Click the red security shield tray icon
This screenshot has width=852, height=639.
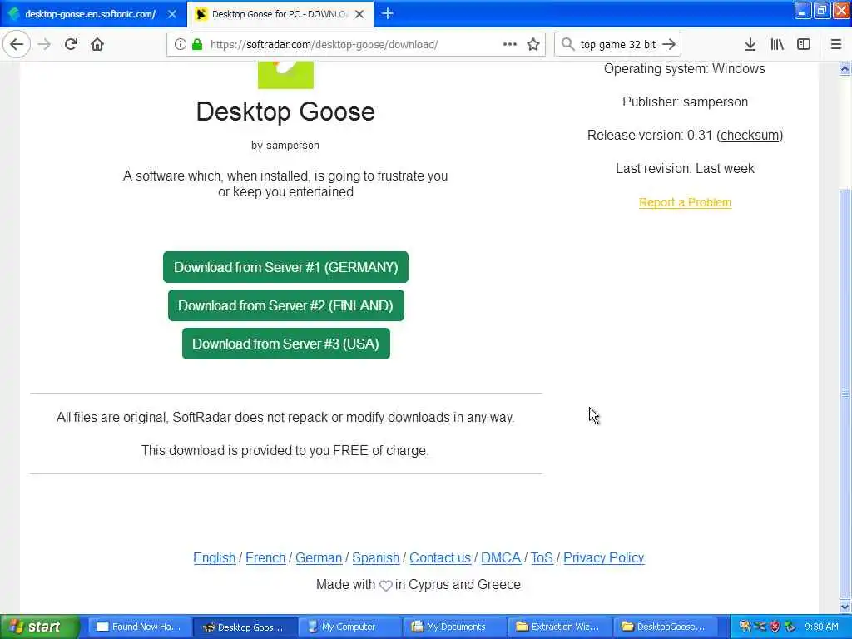(x=775, y=627)
